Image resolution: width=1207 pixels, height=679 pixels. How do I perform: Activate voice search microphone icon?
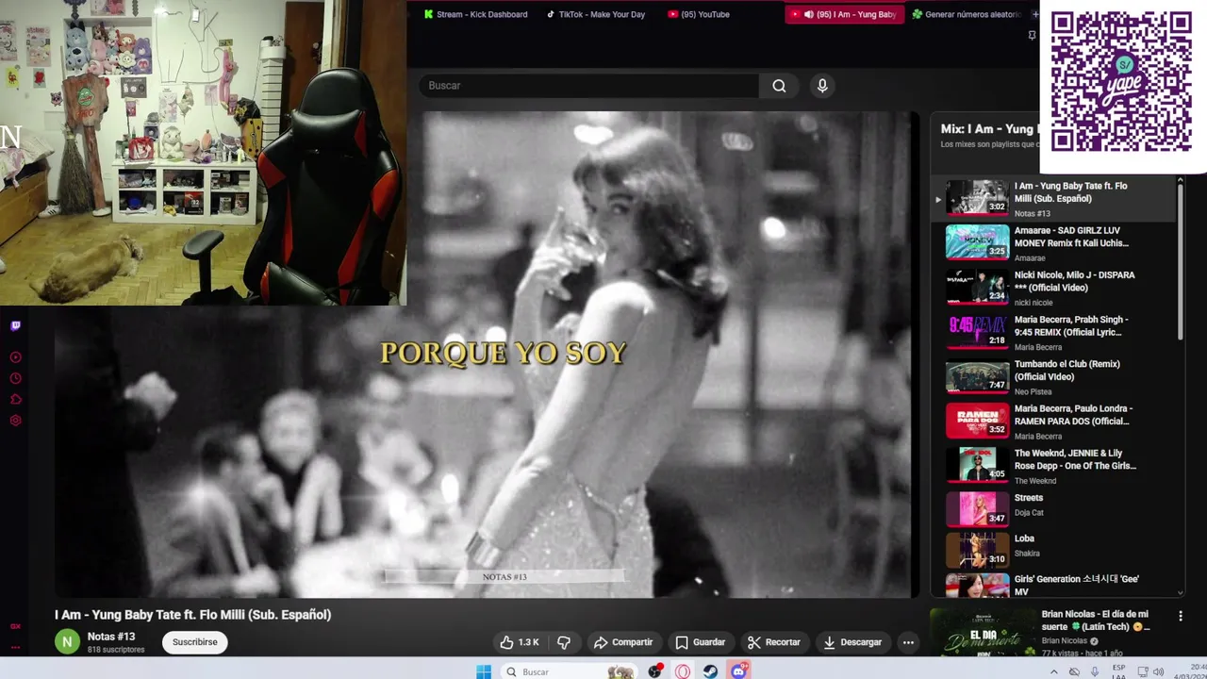click(x=822, y=86)
